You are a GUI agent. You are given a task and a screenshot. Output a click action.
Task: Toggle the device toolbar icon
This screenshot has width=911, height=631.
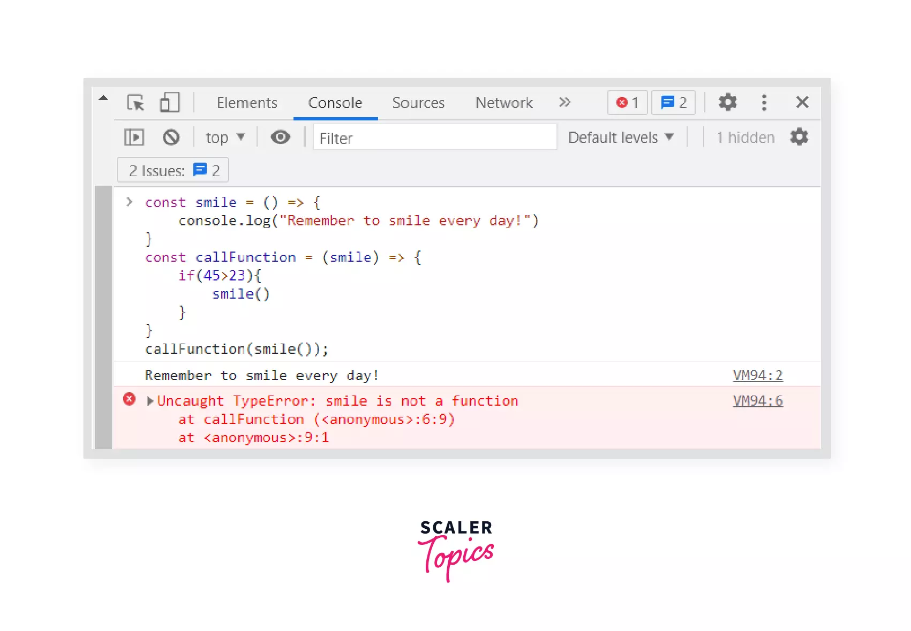point(169,102)
